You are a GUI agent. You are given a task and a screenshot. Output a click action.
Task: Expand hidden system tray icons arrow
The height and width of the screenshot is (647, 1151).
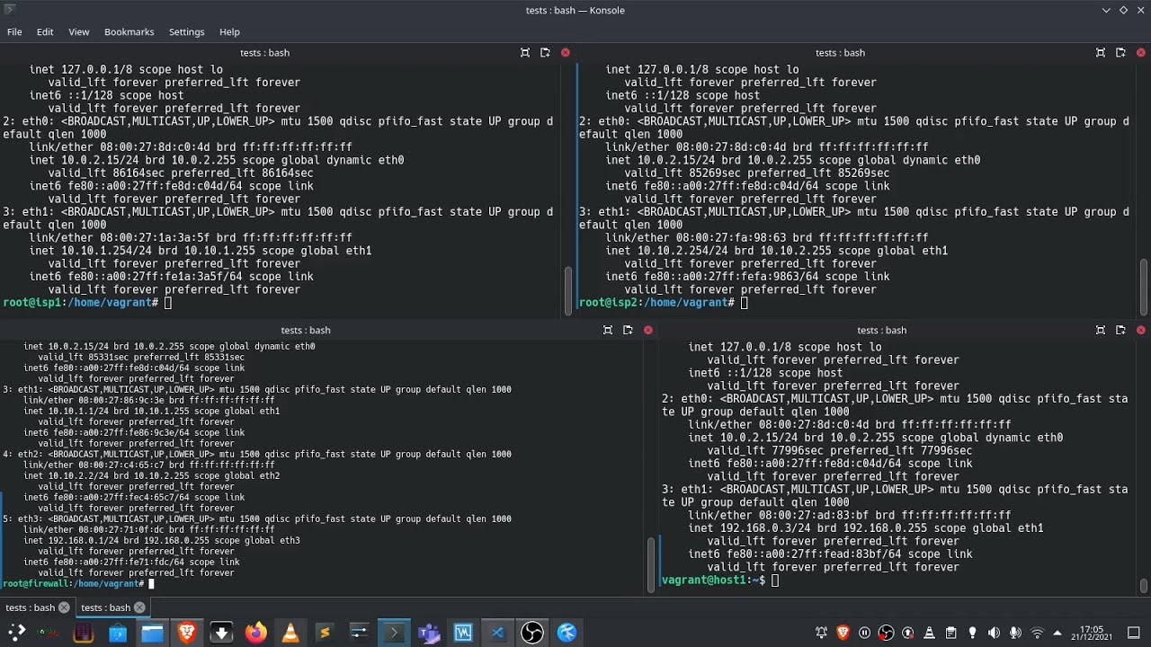tap(1057, 633)
